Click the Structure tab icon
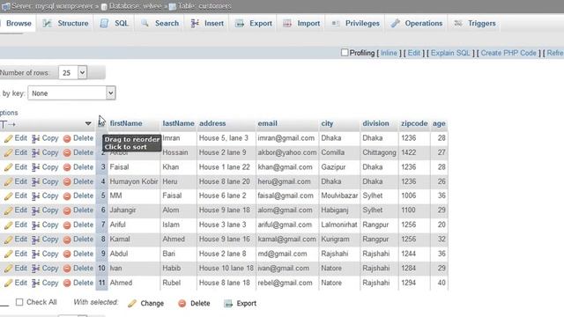 [x=47, y=24]
